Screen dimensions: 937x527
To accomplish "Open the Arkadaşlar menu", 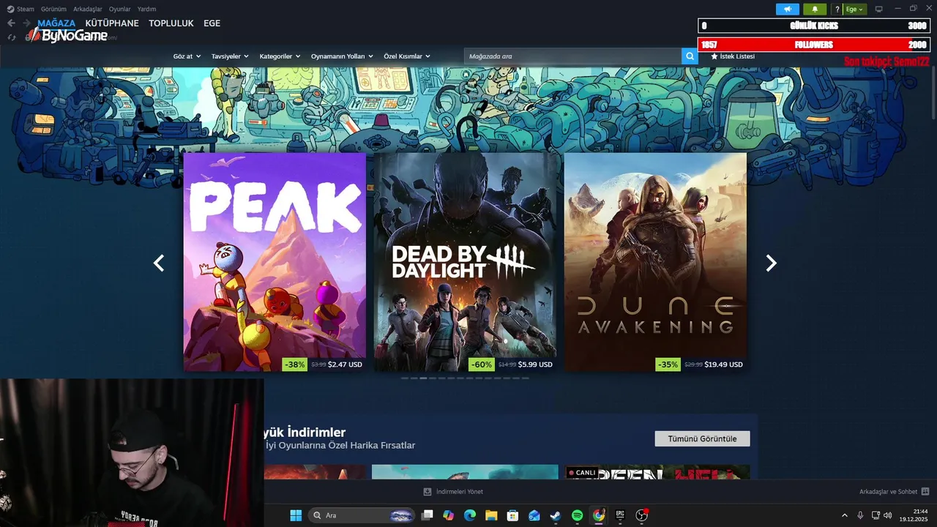I will click(88, 10).
